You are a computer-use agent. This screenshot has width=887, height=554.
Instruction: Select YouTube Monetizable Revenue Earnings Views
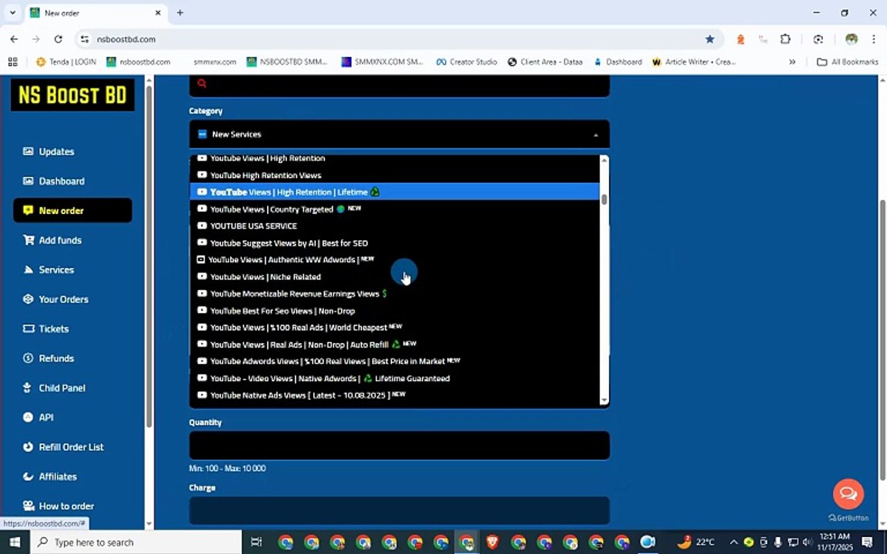coord(395,294)
